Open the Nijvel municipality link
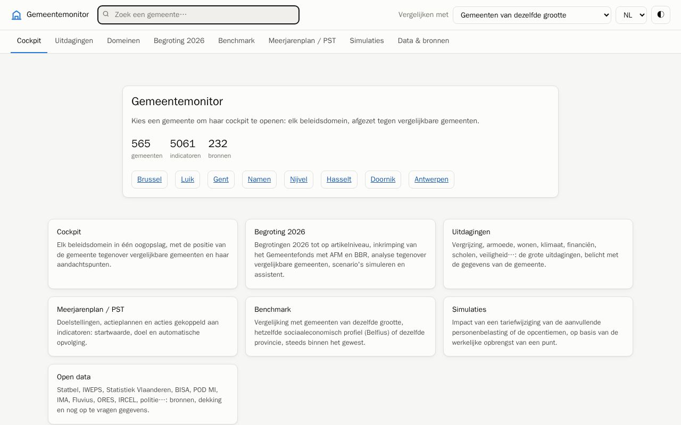This screenshot has height=425, width=681. [298, 180]
